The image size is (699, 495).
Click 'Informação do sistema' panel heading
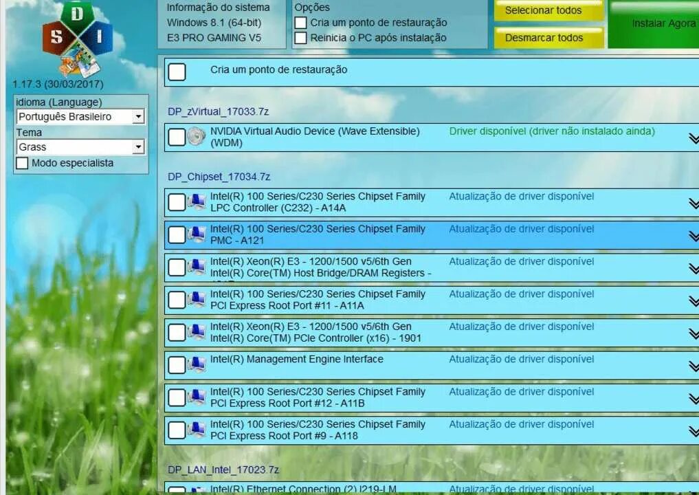pyautogui.click(x=218, y=8)
